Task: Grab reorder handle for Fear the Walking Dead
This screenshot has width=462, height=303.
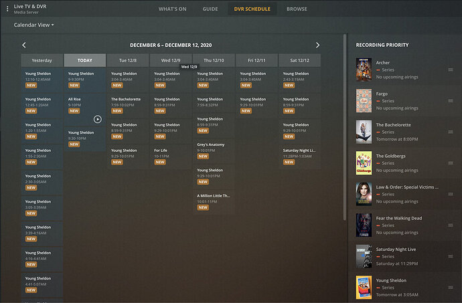Action: coord(451,225)
